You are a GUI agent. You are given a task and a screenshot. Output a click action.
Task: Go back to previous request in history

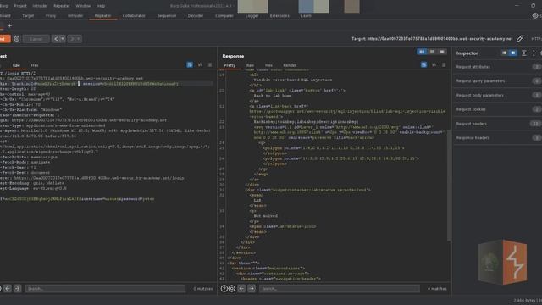56,39
